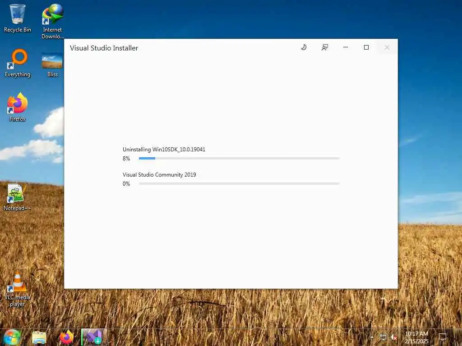Launch Firefox from the taskbar
This screenshot has width=462, height=346.
[67, 337]
